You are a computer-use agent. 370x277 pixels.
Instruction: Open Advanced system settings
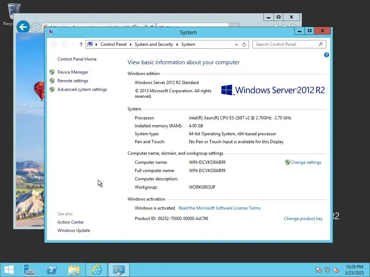pos(82,89)
